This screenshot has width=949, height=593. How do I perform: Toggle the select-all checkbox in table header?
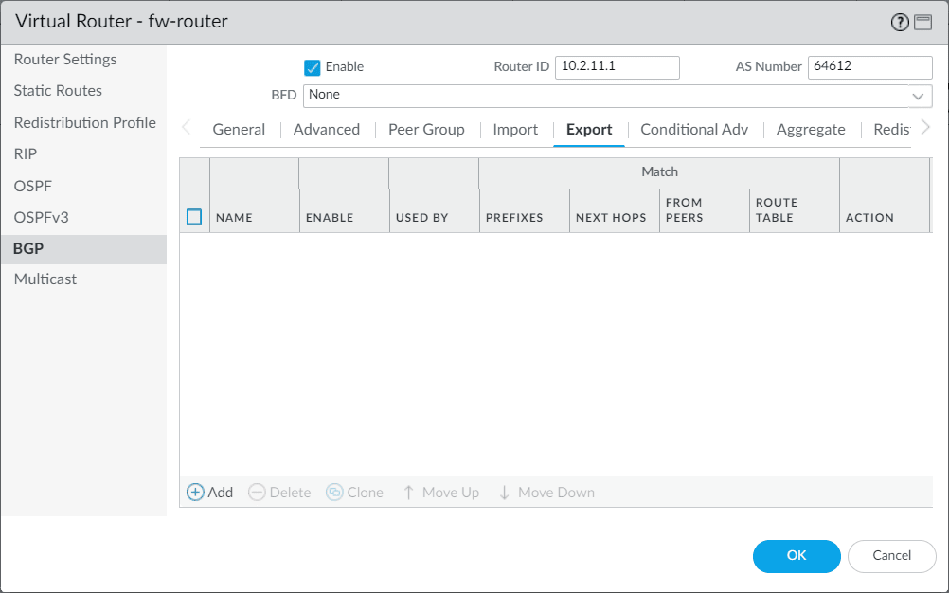click(194, 216)
